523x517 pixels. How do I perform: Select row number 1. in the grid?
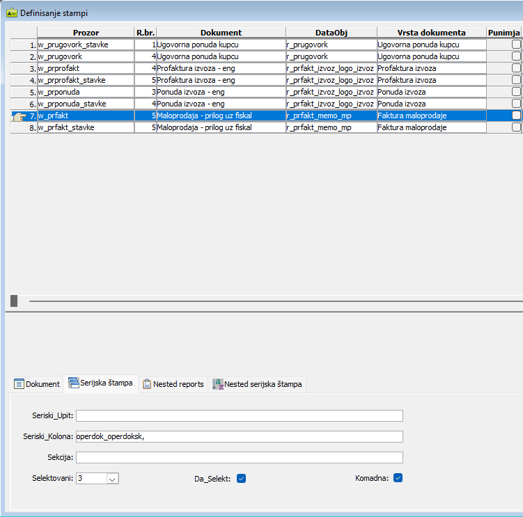[24, 45]
